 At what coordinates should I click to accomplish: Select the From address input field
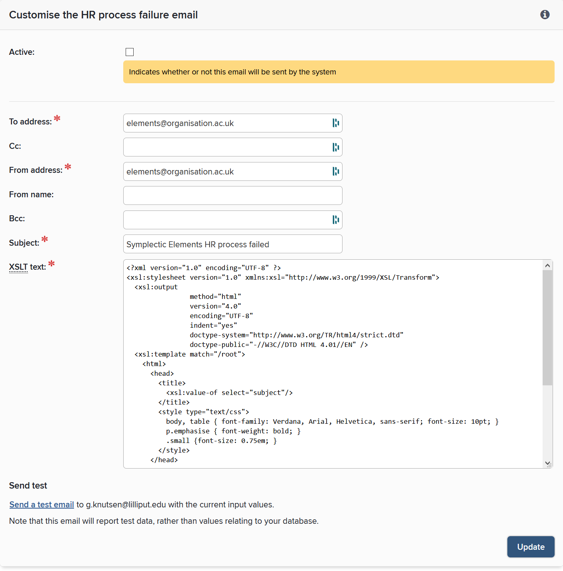coord(226,172)
